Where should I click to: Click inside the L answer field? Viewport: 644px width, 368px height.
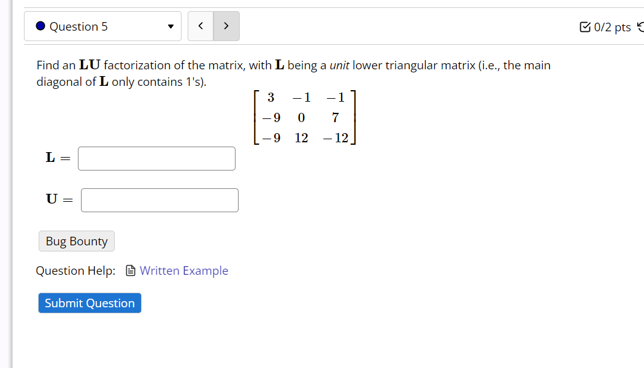click(156, 158)
